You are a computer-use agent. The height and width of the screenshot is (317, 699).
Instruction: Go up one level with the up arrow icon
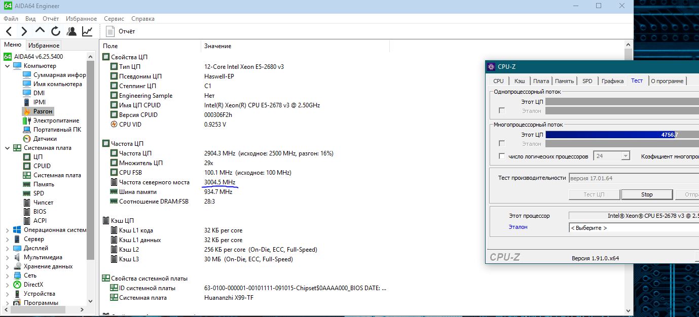[x=40, y=31]
